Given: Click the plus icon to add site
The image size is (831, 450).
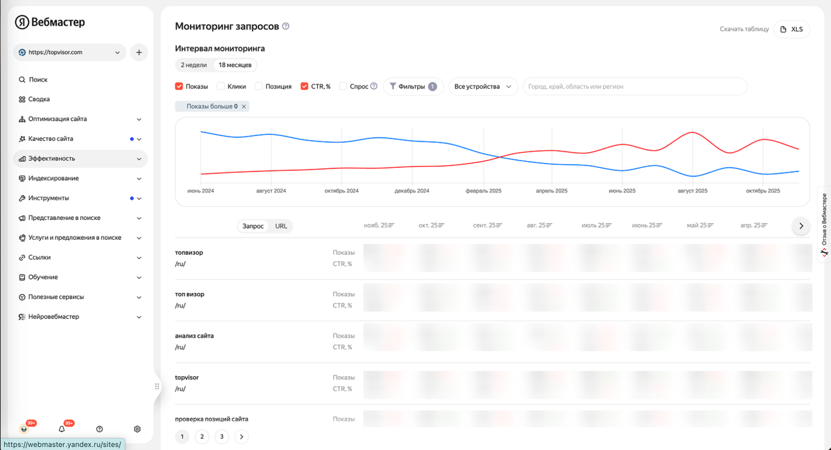Looking at the screenshot, I should point(139,53).
